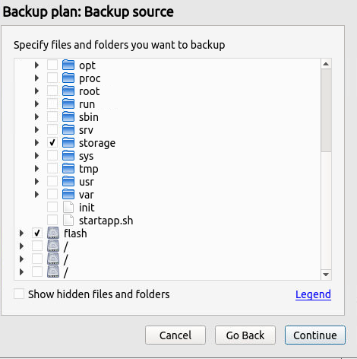Open the Legend link
Viewport: 357px width, 359px height.
click(313, 294)
